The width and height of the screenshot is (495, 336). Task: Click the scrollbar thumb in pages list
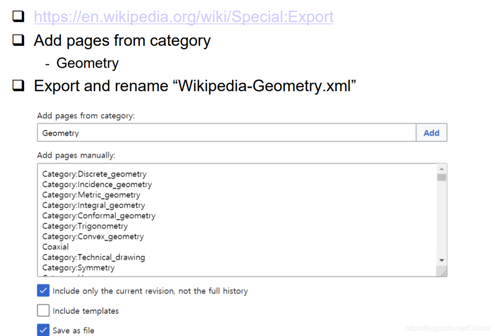click(x=442, y=178)
